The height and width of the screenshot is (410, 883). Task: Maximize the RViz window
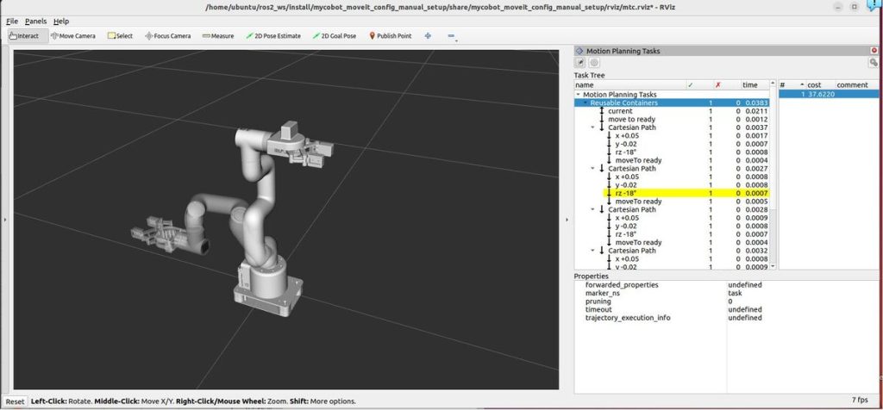point(855,7)
